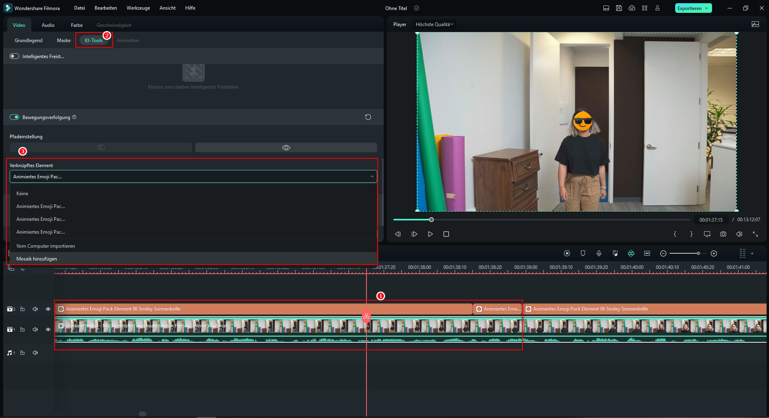This screenshot has height=418, width=769.
Task: Expand the Exportieren button dropdown arrow
Action: [706, 8]
